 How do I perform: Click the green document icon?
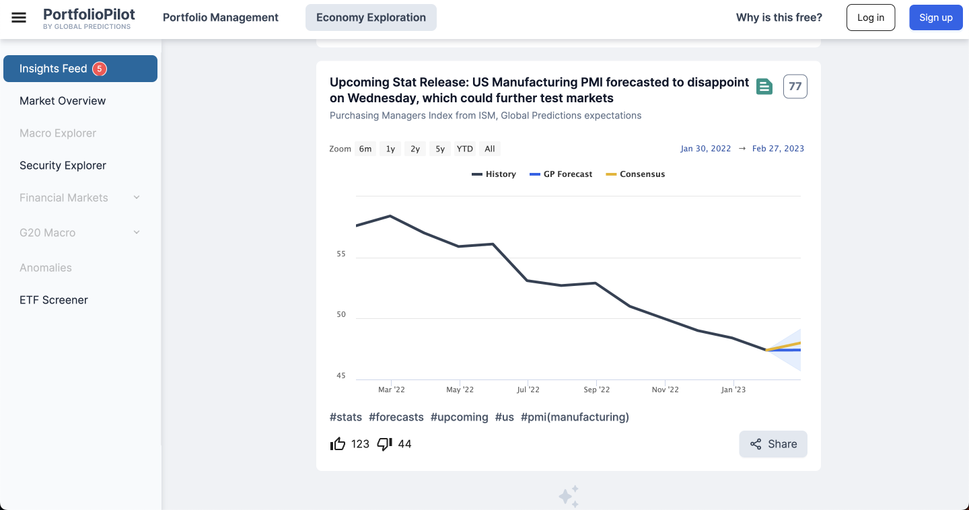(x=764, y=86)
